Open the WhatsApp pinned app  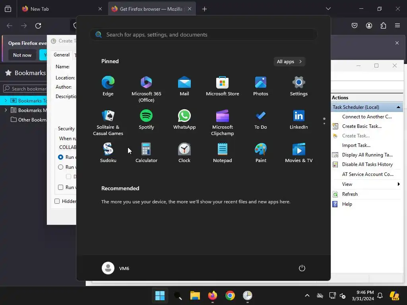(x=184, y=120)
